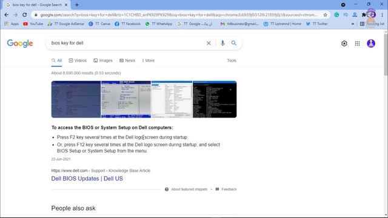
Task: Open the TT WhatsApp bookmark
Action: 159,24
